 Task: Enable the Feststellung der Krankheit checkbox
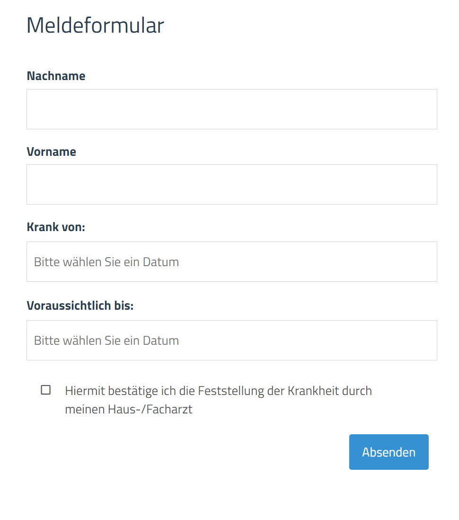click(x=46, y=390)
